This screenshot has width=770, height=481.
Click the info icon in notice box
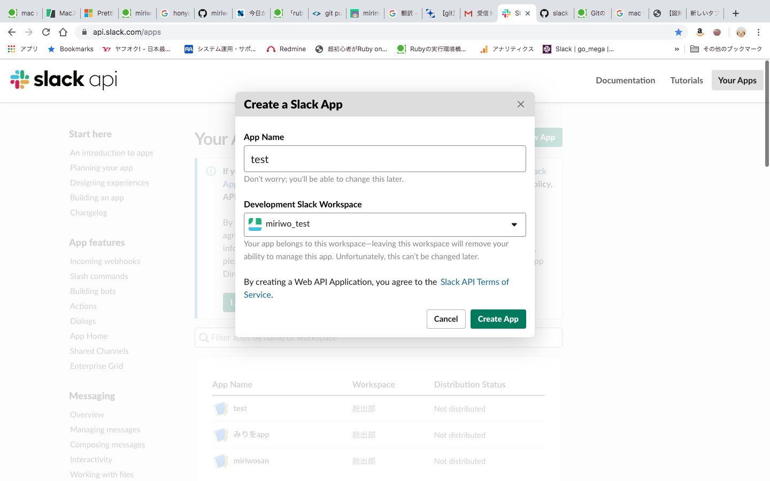click(211, 171)
